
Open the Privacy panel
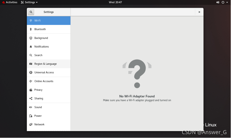coord(49,90)
